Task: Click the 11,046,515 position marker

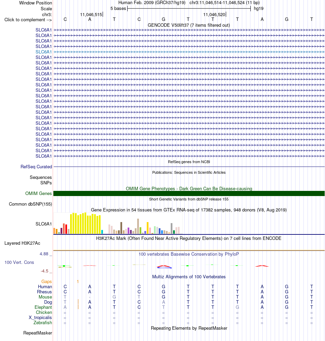Action: pyautogui.click(x=91, y=15)
